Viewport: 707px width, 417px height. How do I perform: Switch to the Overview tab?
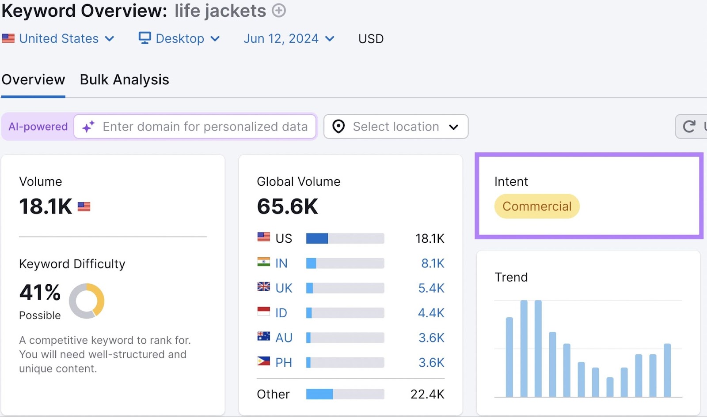[33, 80]
